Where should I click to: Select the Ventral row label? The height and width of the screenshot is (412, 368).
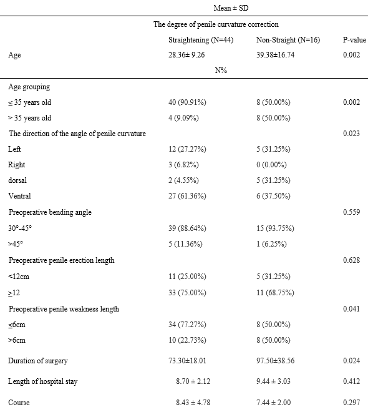(19, 196)
